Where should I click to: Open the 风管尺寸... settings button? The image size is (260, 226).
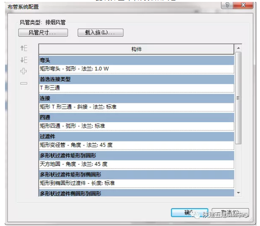(43, 32)
